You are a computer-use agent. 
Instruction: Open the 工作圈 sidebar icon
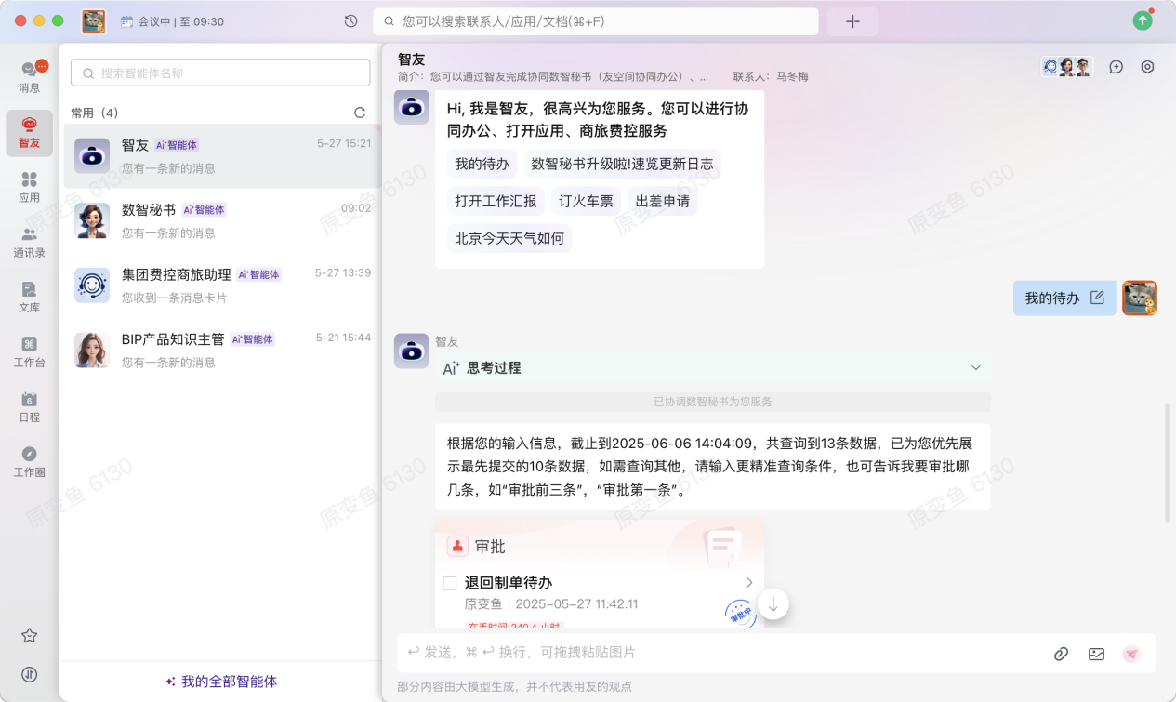30,461
